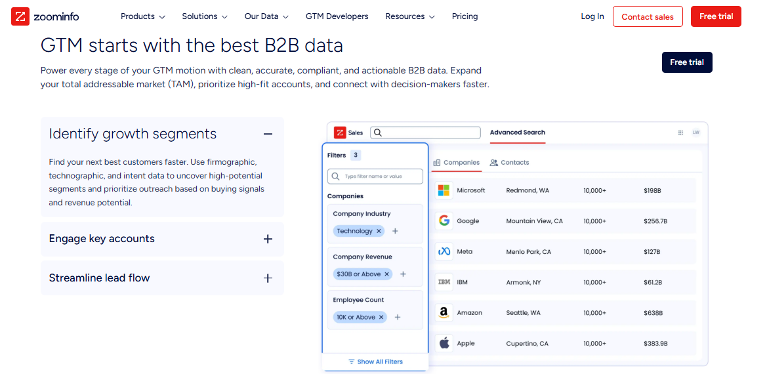
Task: Click the people icon on the Contacts tab
Action: [493, 162]
